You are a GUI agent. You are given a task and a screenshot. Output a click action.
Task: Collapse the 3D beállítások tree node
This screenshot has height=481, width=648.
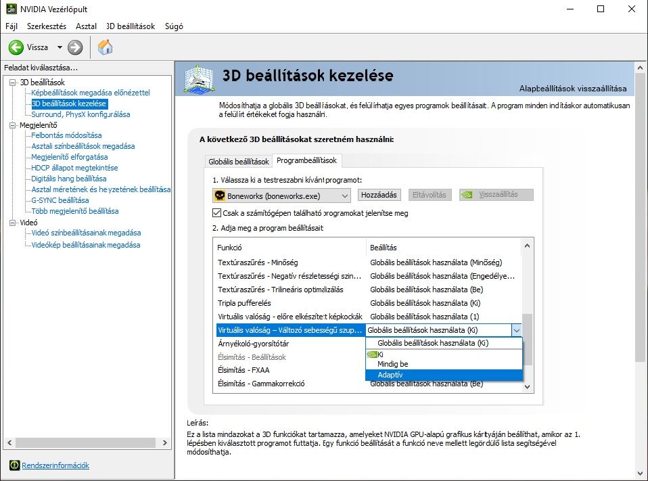[x=12, y=83]
